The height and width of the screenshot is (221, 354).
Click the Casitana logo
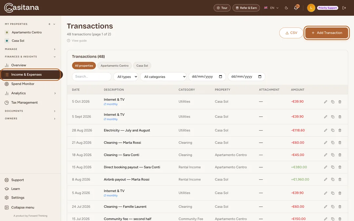coord(21,8)
